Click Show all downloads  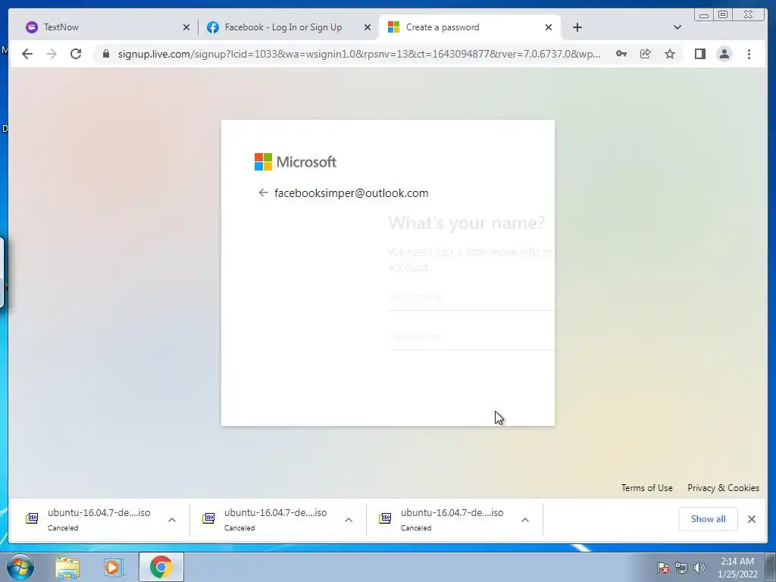tap(709, 519)
